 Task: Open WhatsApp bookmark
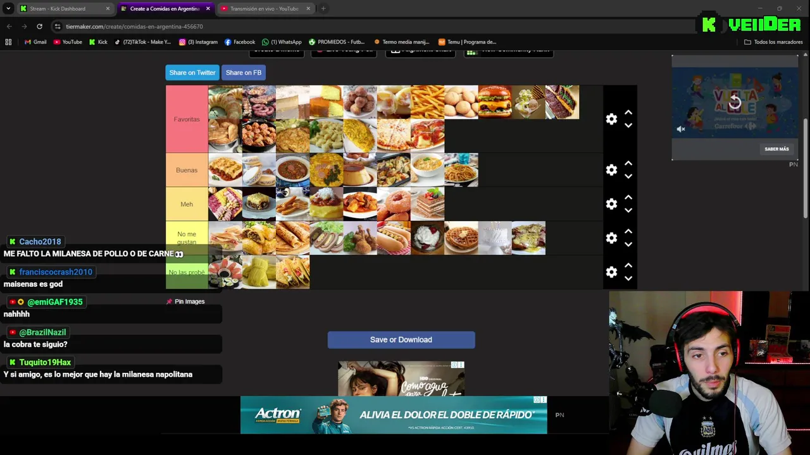point(282,42)
